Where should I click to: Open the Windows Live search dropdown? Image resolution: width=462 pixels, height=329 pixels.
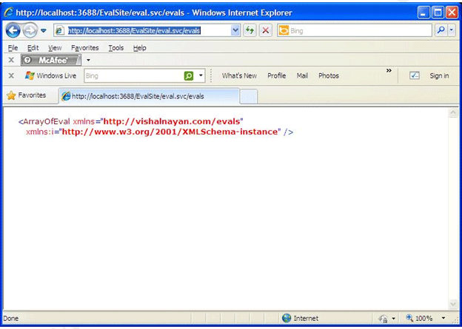coord(201,75)
